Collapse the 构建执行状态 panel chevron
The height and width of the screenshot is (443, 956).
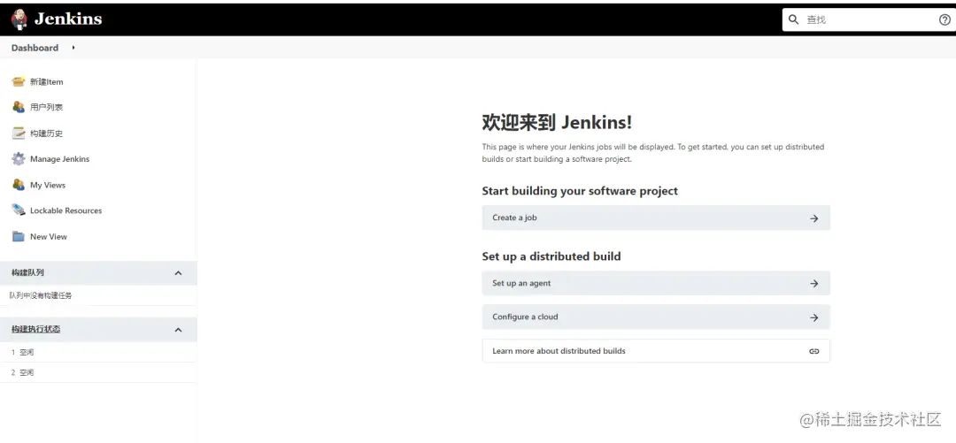tap(178, 330)
